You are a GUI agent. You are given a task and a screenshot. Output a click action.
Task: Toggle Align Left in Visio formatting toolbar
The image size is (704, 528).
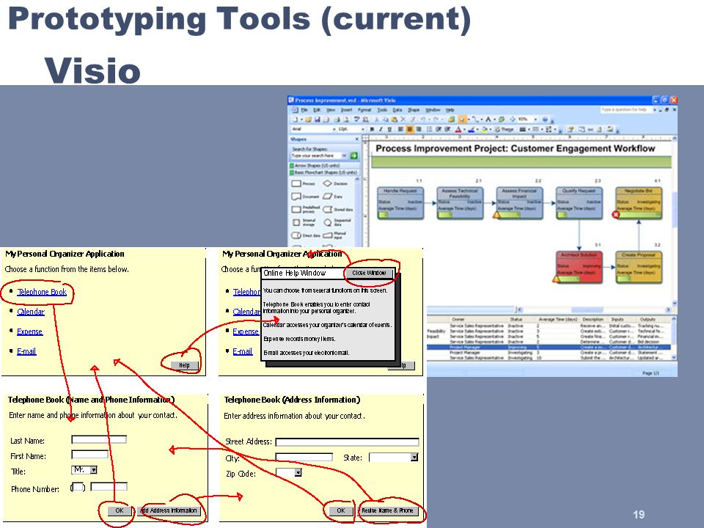[x=400, y=129]
